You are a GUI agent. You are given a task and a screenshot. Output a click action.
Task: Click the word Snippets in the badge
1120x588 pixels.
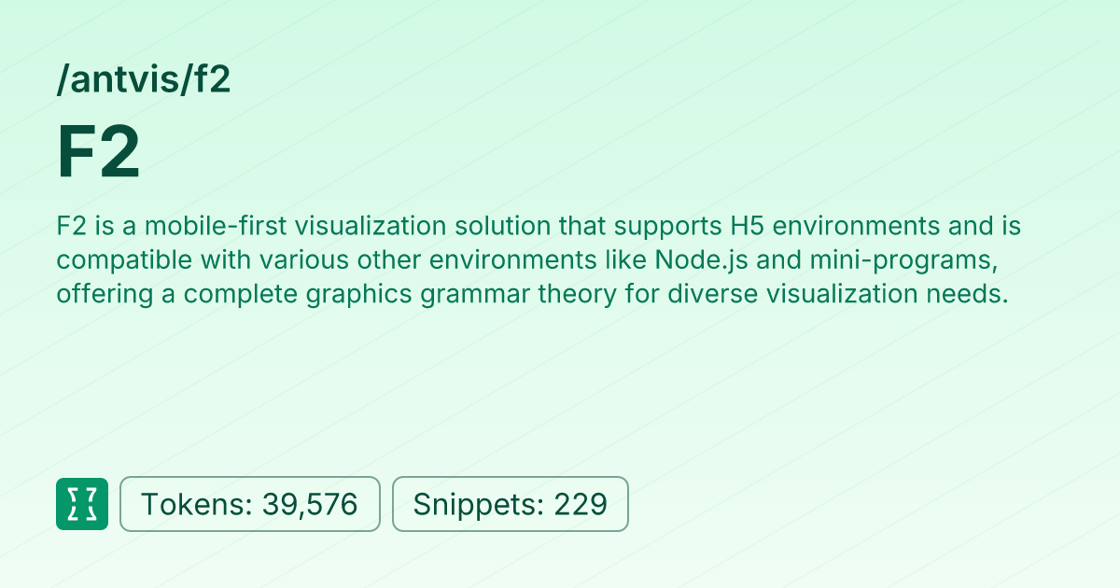point(475,504)
